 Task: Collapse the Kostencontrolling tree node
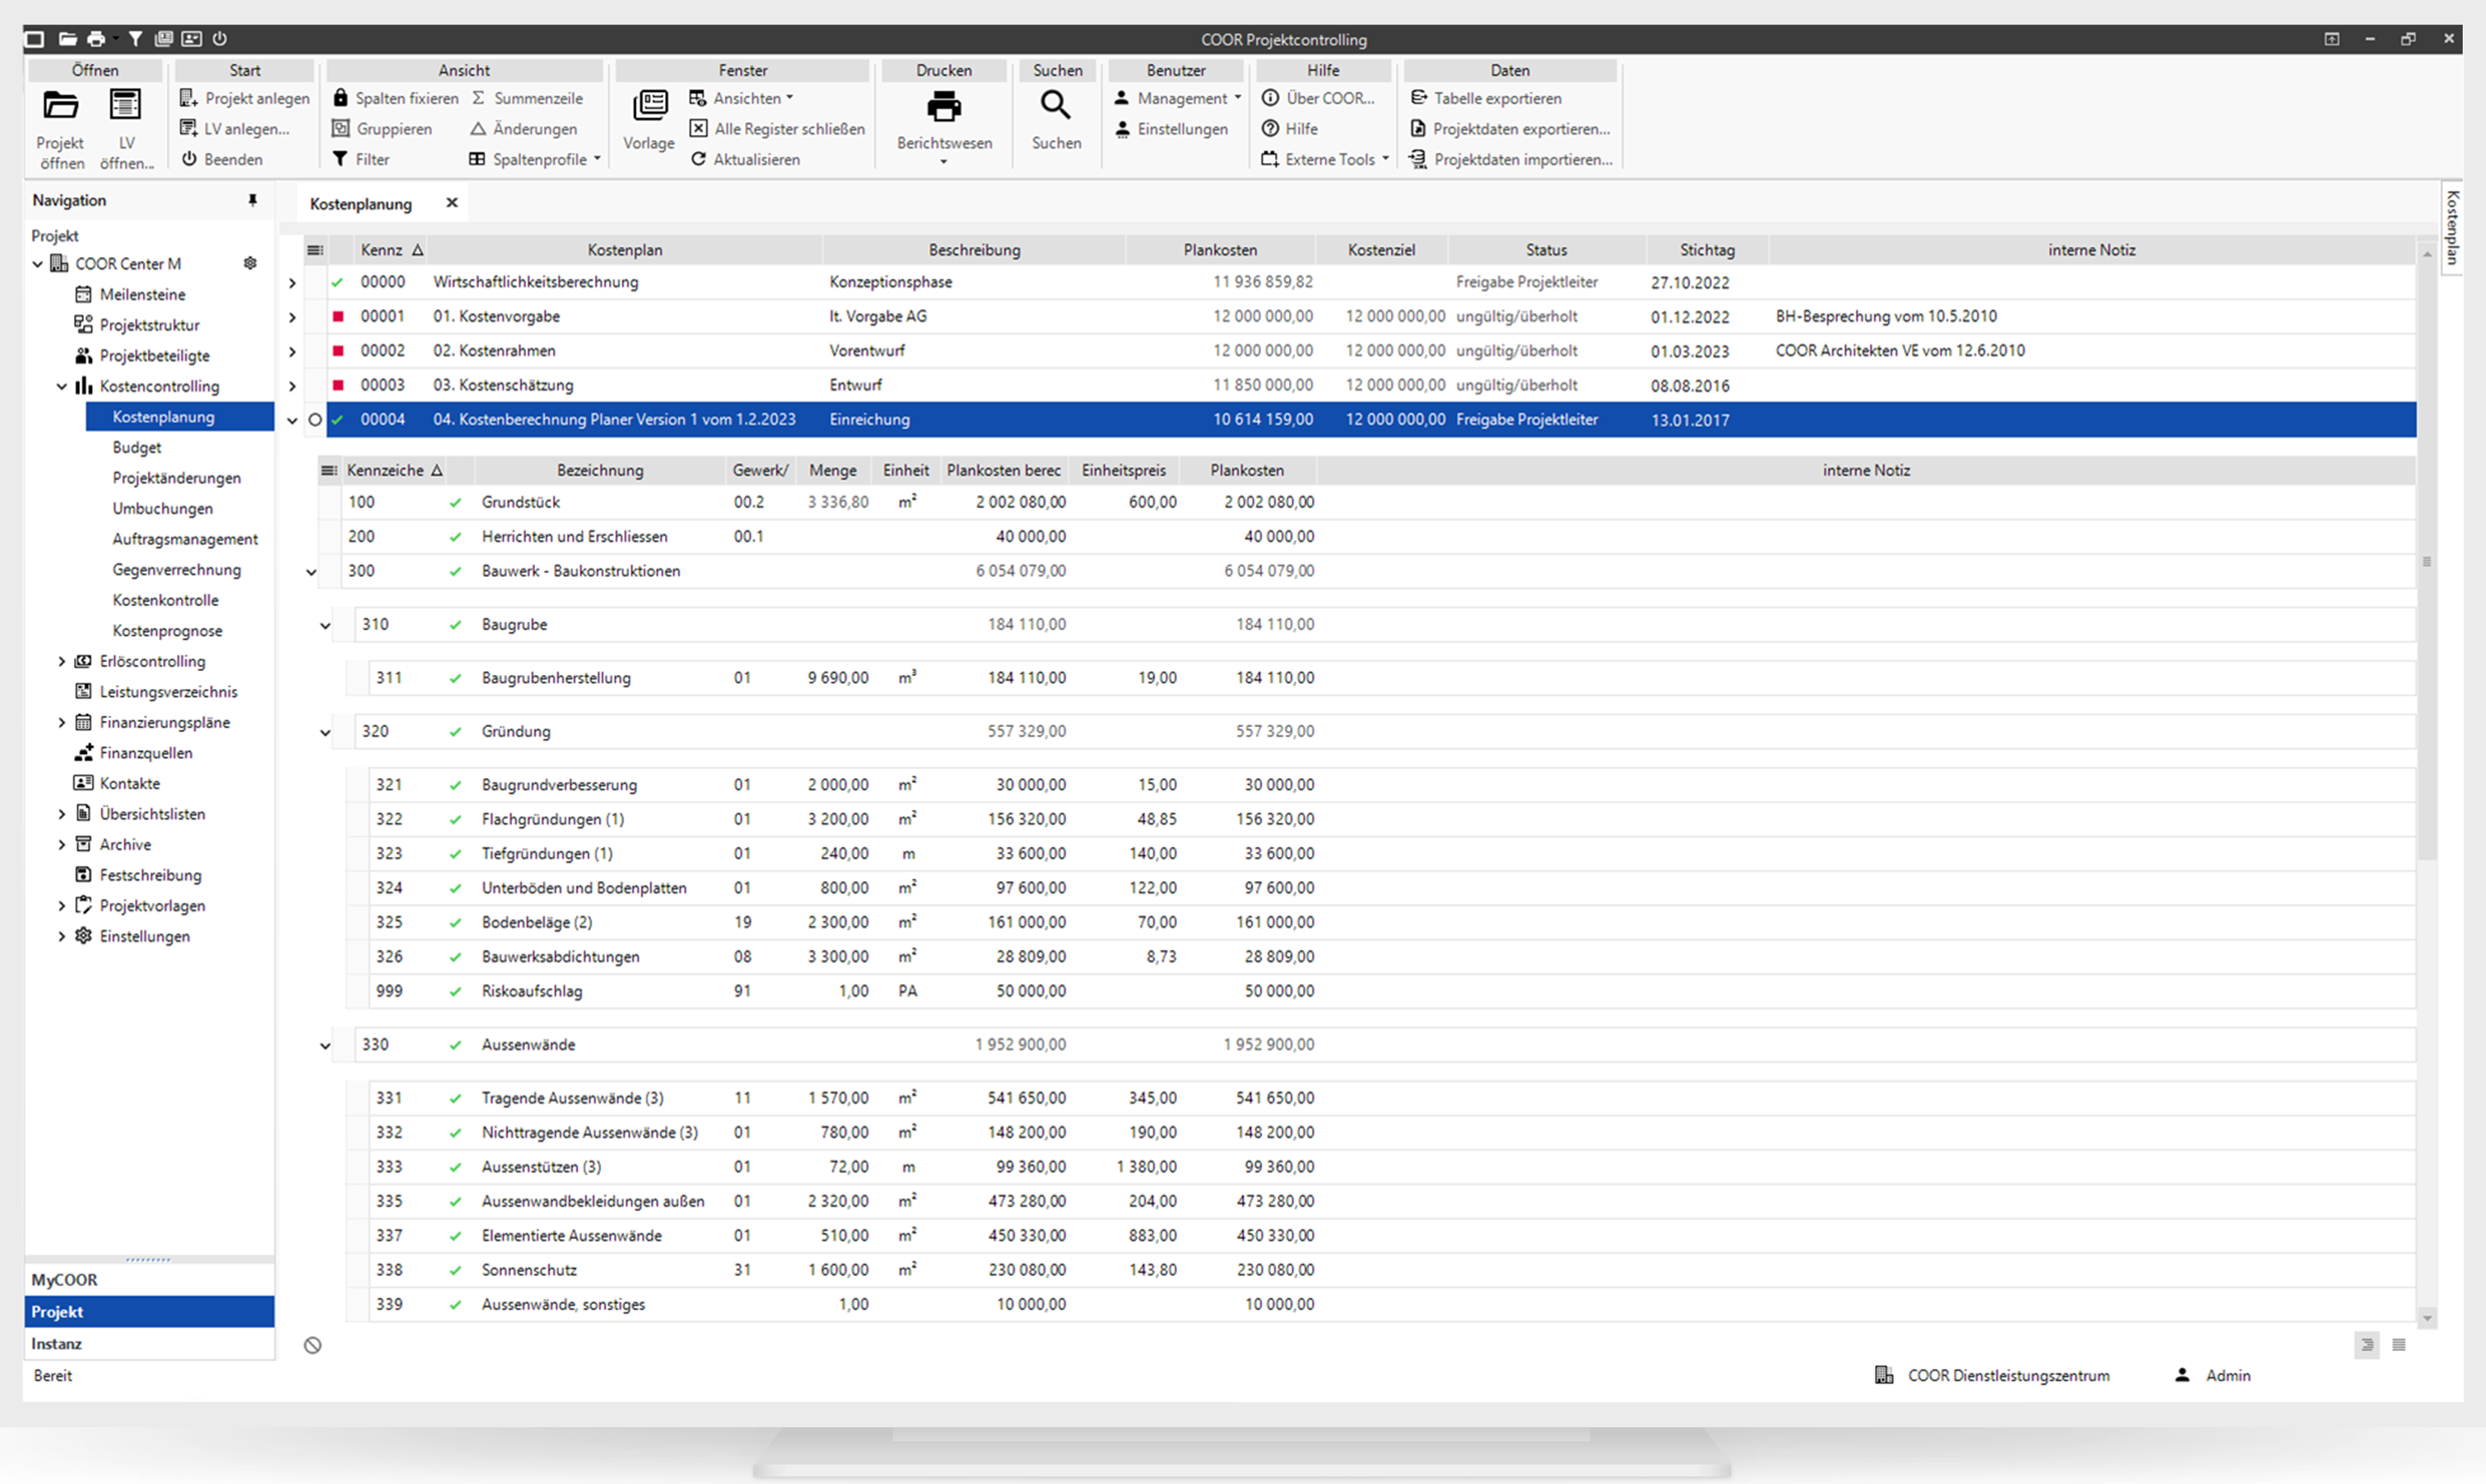click(62, 386)
